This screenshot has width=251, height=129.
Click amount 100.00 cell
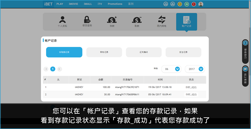106,87
